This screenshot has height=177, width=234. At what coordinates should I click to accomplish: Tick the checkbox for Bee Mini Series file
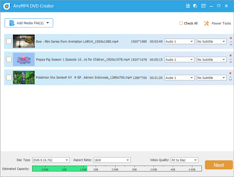click(x=9, y=41)
